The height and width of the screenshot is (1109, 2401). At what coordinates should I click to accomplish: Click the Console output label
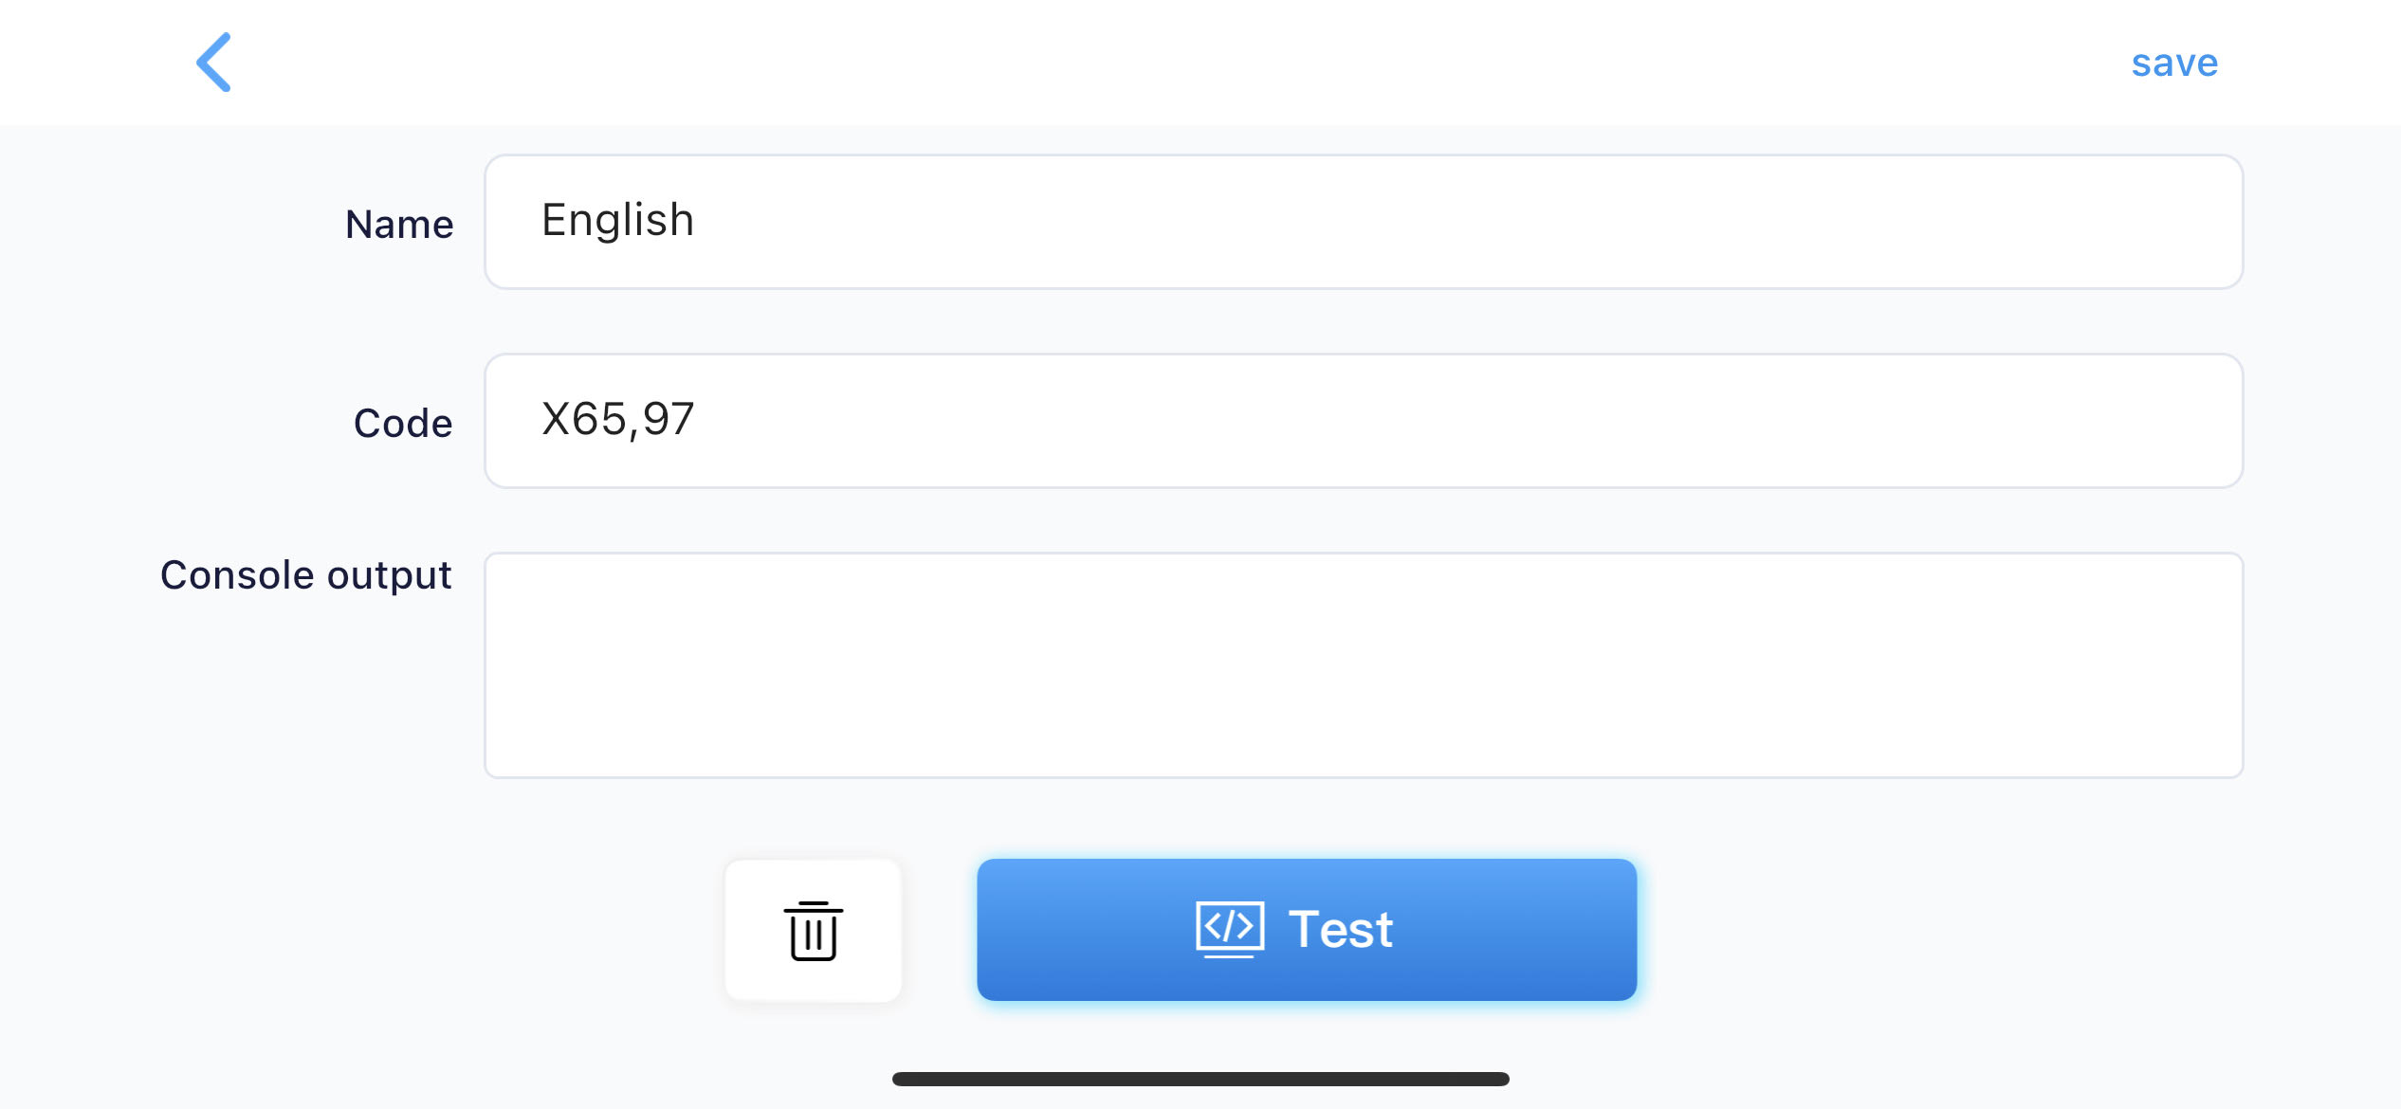pyautogui.click(x=305, y=575)
